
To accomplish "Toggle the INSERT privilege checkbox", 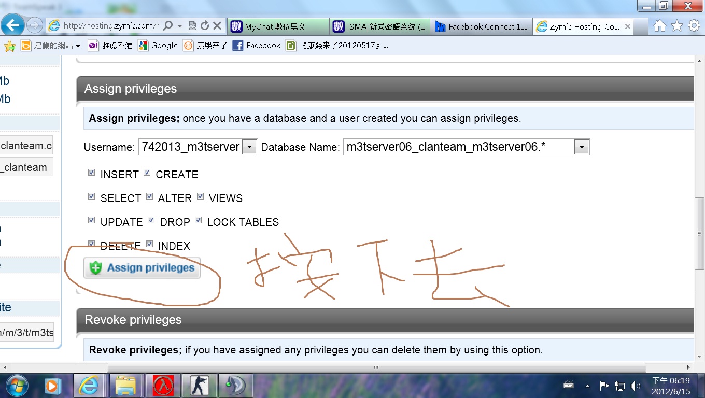I will (92, 173).
